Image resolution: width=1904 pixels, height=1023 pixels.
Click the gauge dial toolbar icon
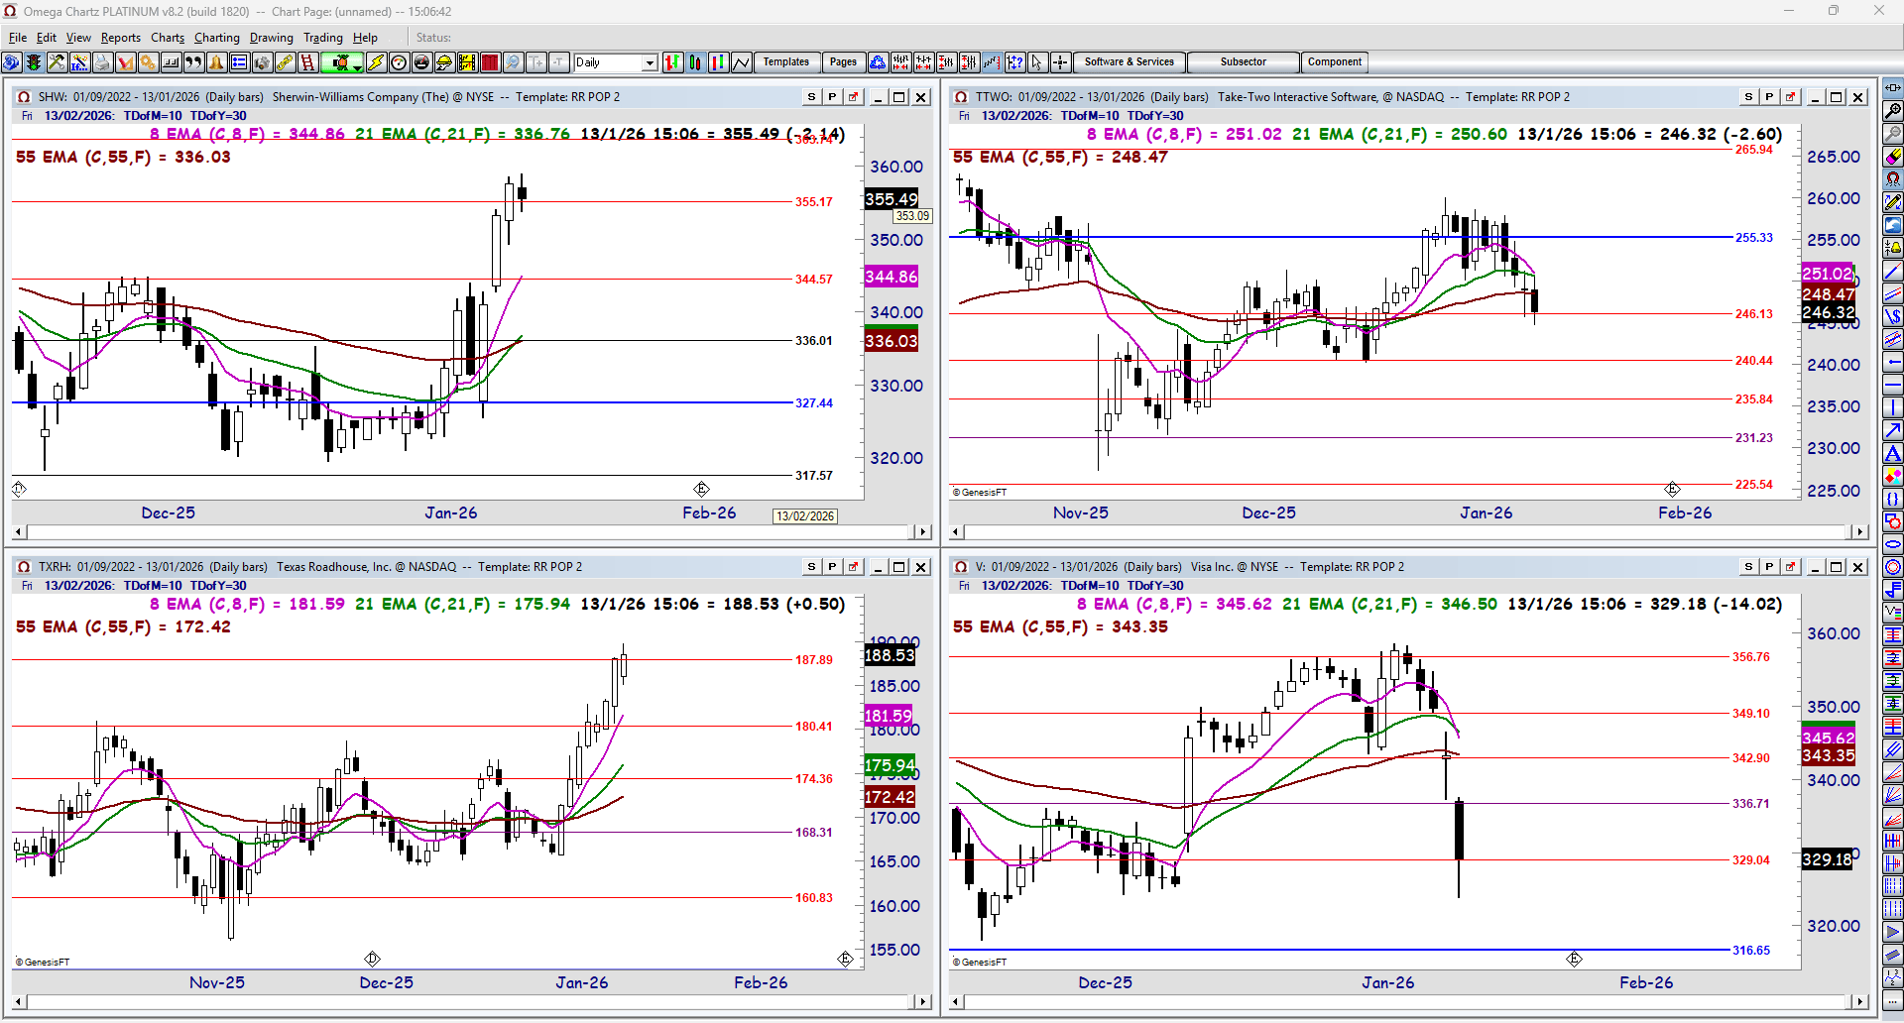[399, 62]
